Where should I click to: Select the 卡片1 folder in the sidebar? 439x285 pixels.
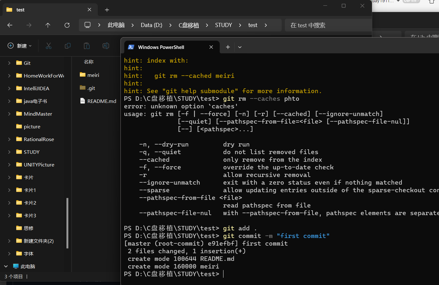[26, 190]
